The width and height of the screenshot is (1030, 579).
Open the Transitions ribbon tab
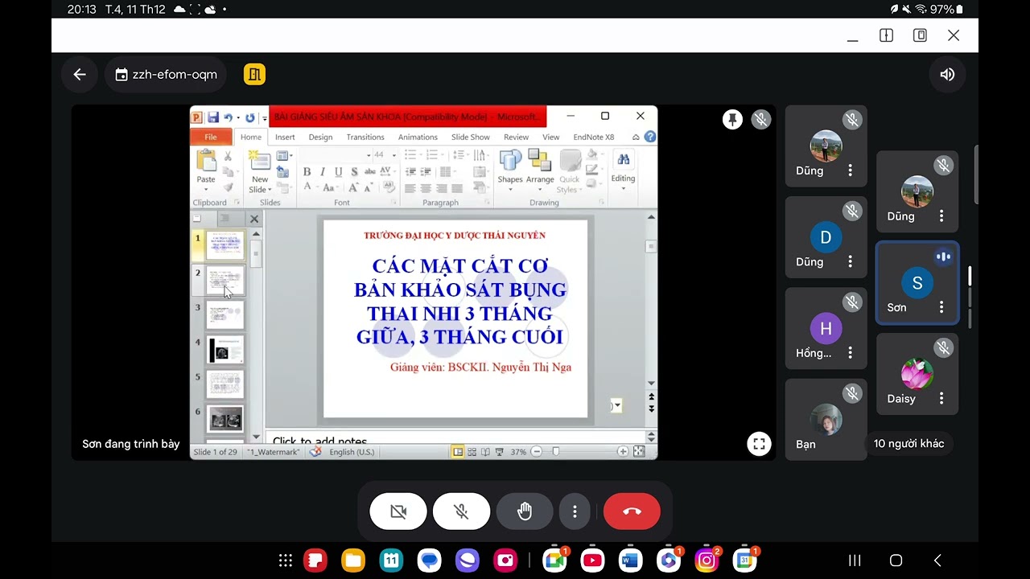point(365,137)
